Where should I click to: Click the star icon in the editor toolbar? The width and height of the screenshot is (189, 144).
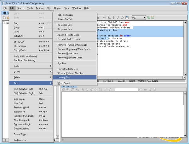tap(99, 18)
